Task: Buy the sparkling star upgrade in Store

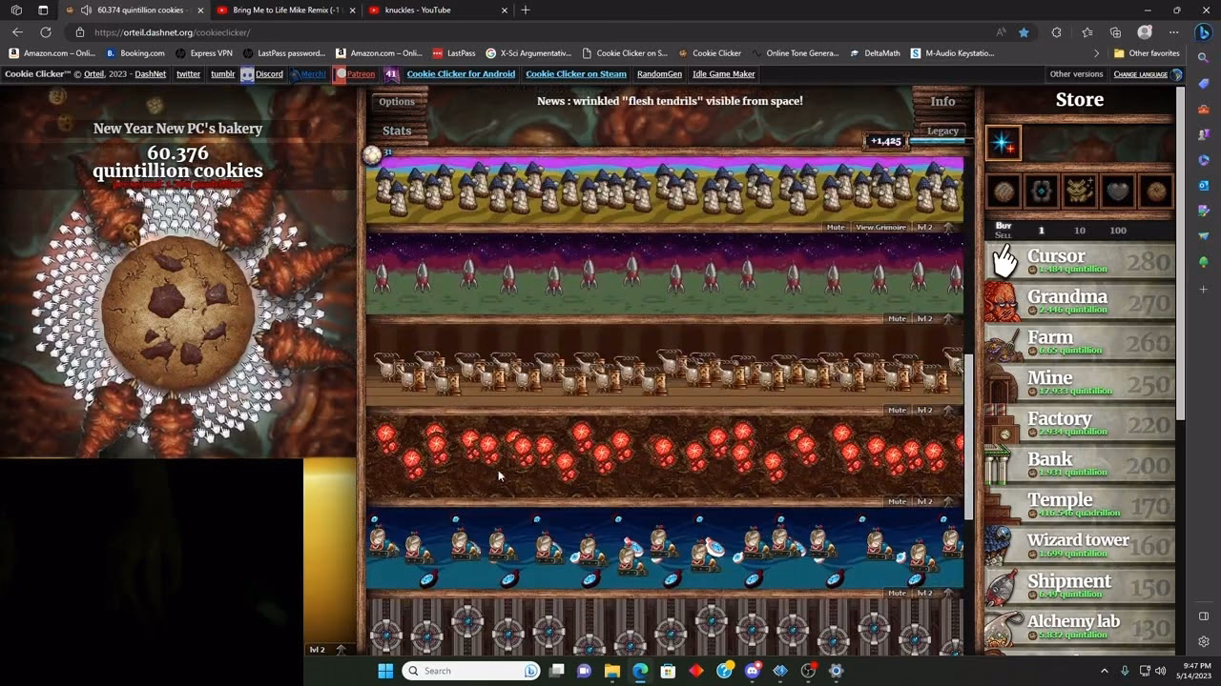Action: [1003, 143]
